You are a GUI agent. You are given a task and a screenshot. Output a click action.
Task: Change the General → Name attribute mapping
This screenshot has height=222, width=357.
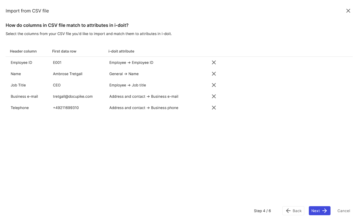tap(124, 74)
